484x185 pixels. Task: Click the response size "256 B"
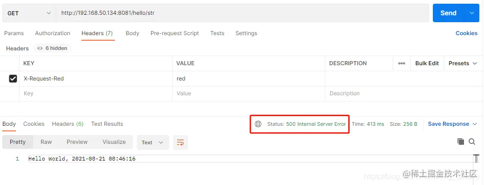point(410,124)
